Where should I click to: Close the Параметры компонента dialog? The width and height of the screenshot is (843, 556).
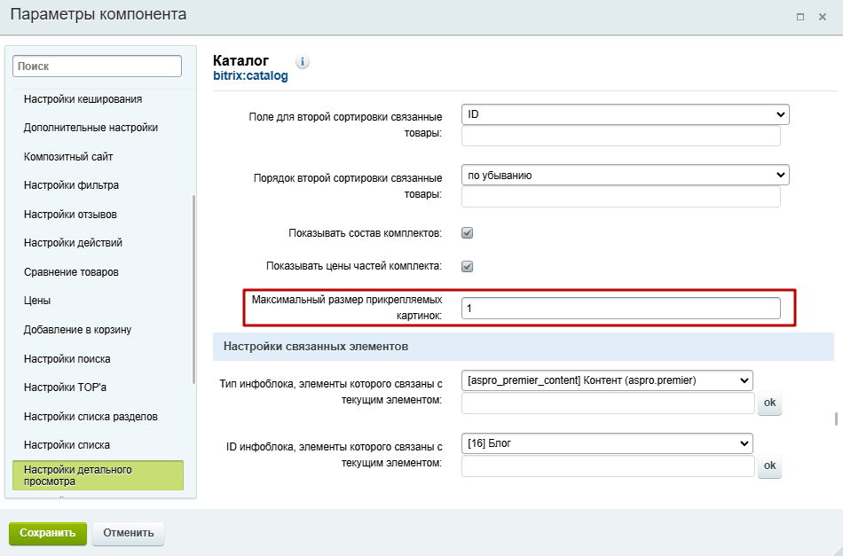(822, 17)
